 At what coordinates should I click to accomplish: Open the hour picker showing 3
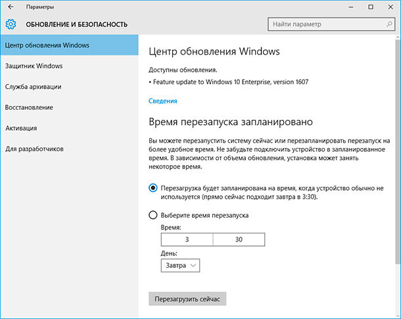pos(187,239)
